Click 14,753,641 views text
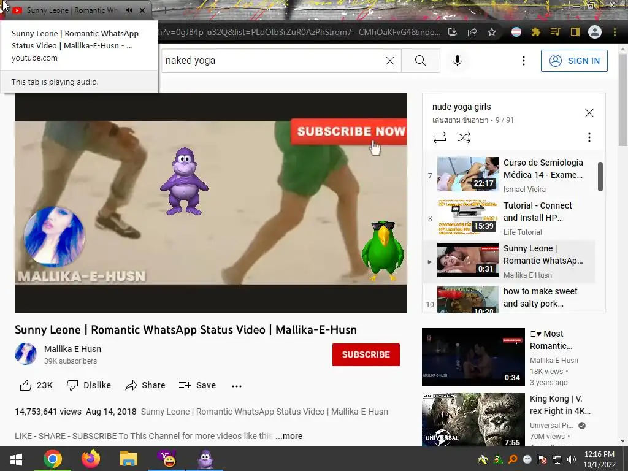Viewport: 628px width, 471px height. [48, 412]
